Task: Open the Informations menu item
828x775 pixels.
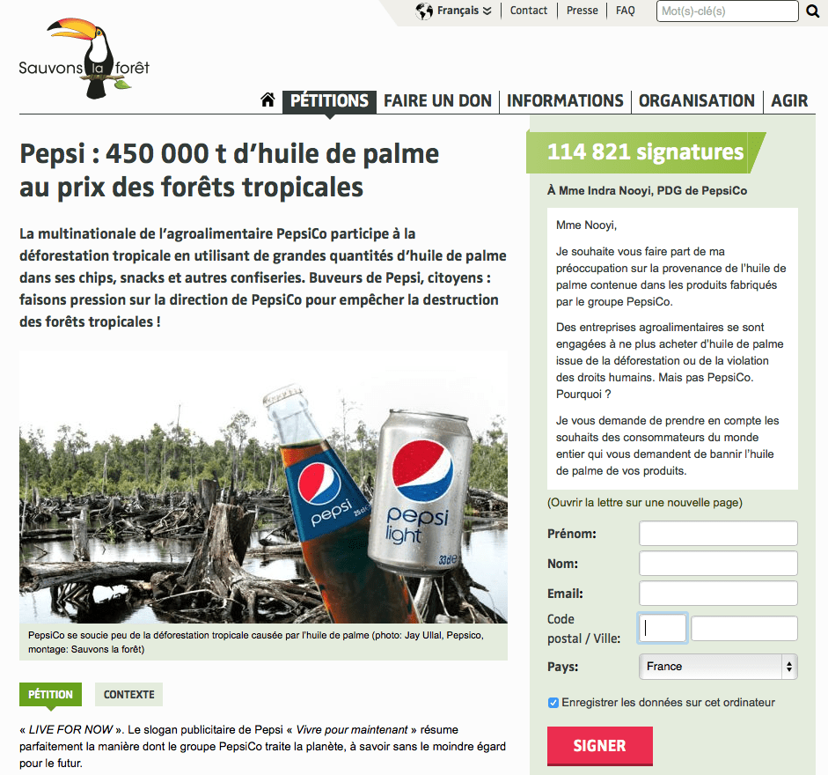Action: coord(565,100)
